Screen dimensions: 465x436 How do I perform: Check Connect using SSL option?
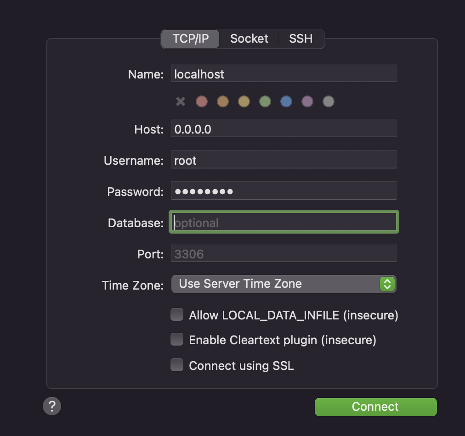tap(177, 365)
